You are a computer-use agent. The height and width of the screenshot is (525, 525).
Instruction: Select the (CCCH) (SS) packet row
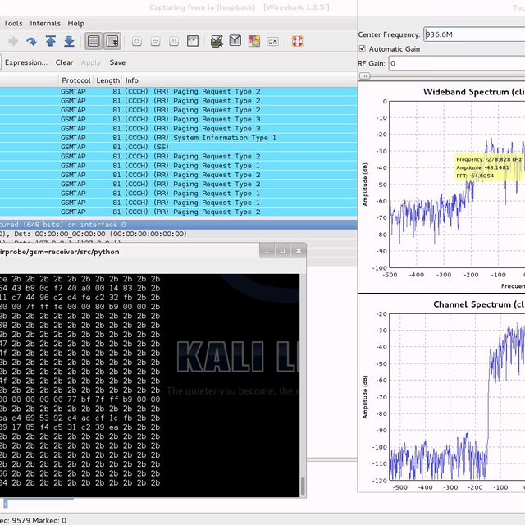(178, 147)
